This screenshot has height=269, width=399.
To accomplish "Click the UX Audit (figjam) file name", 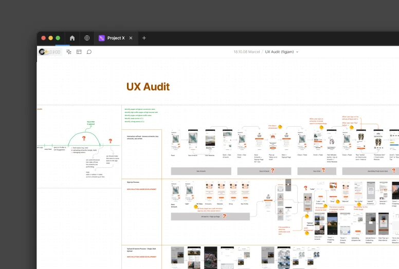I will [279, 52].
